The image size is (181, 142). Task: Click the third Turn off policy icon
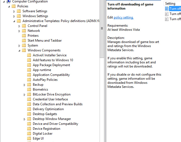click(x=167, y=19)
